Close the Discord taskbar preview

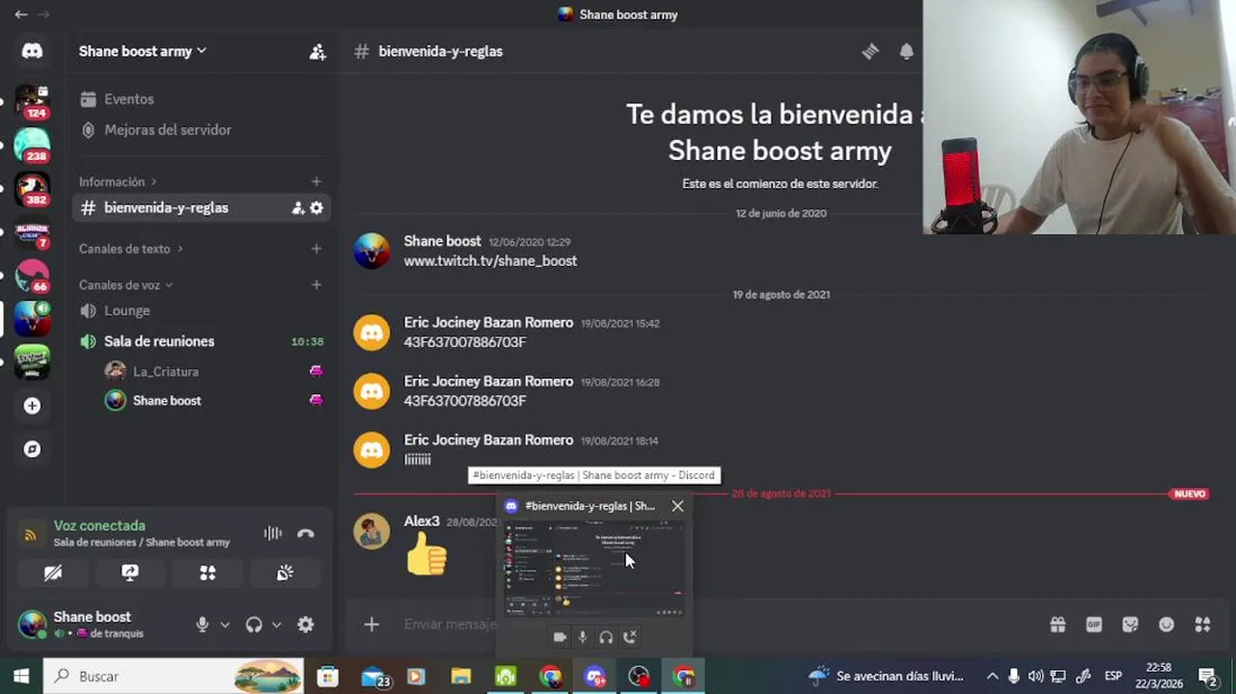point(677,506)
